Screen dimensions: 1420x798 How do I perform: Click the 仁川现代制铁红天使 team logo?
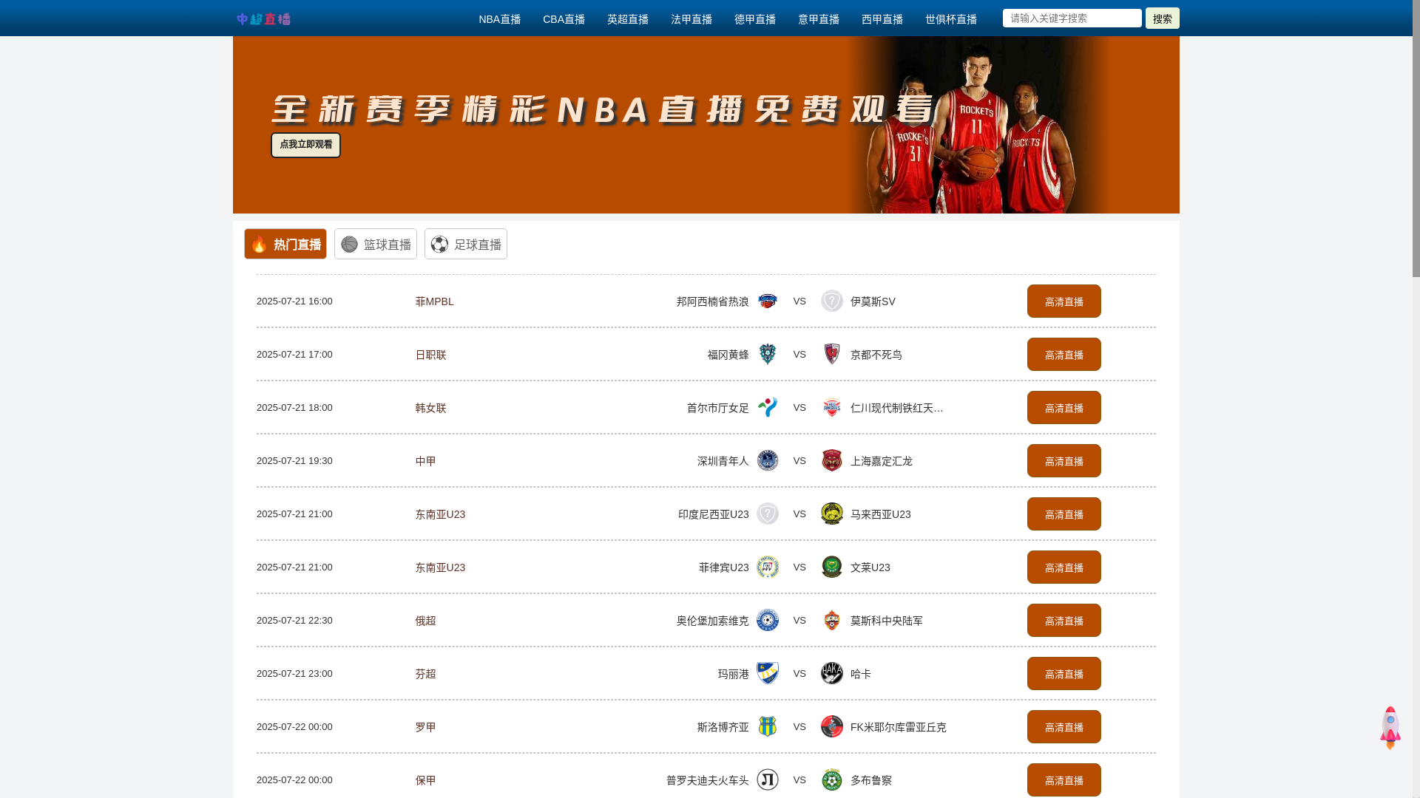(x=832, y=407)
